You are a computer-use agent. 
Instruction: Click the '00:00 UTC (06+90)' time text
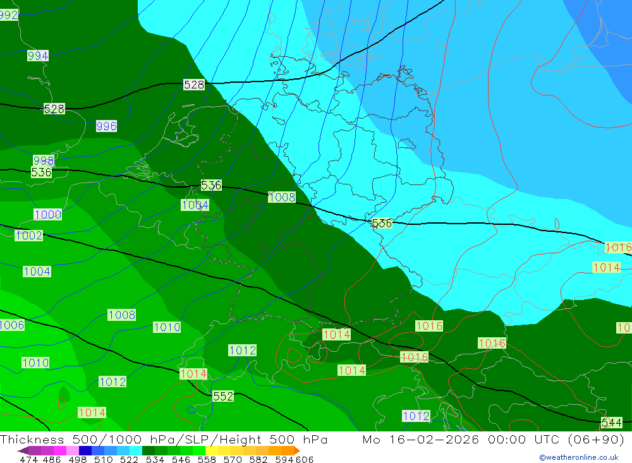click(x=556, y=439)
